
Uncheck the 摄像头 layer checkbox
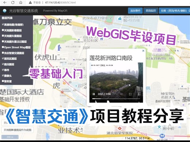pyautogui.click(x=3, y=76)
